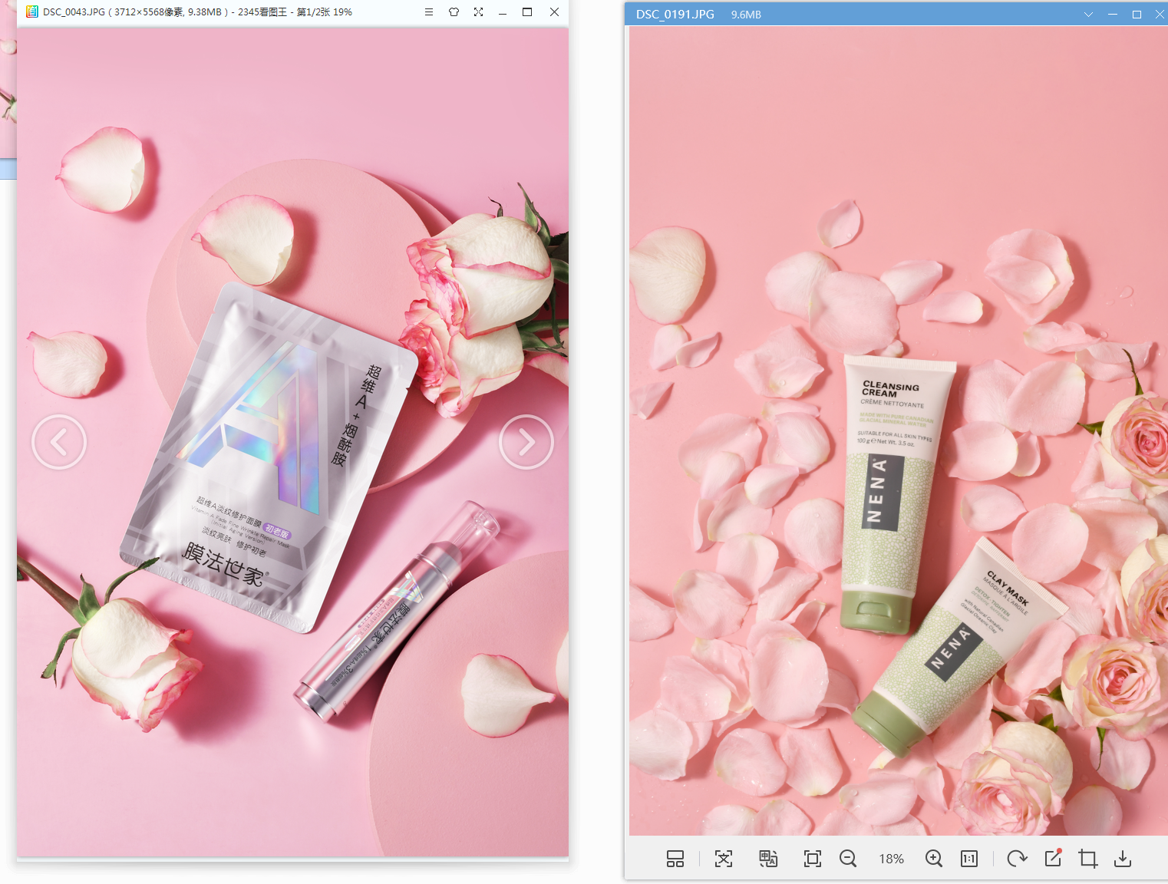The width and height of the screenshot is (1168, 884).
Task: Go to the previous image in 2345看图王
Action: click(59, 442)
